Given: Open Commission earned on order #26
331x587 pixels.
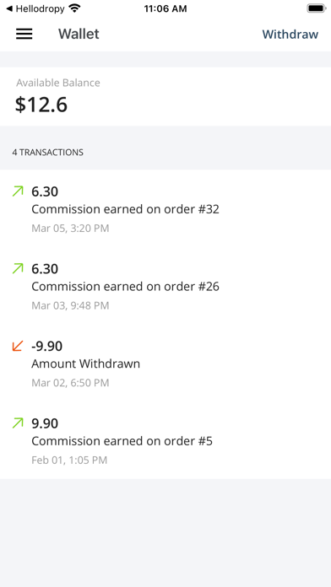Looking at the screenshot, I should point(165,286).
